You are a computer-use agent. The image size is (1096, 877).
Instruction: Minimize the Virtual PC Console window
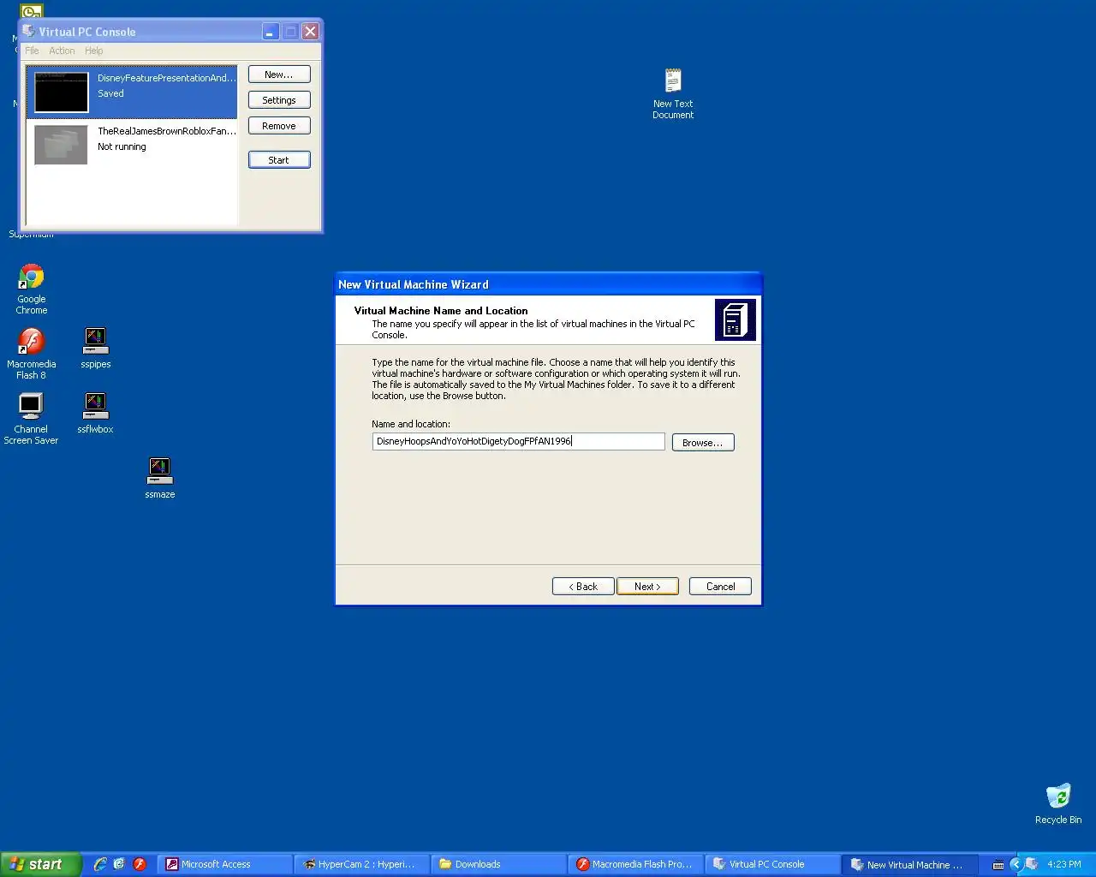coord(270,32)
